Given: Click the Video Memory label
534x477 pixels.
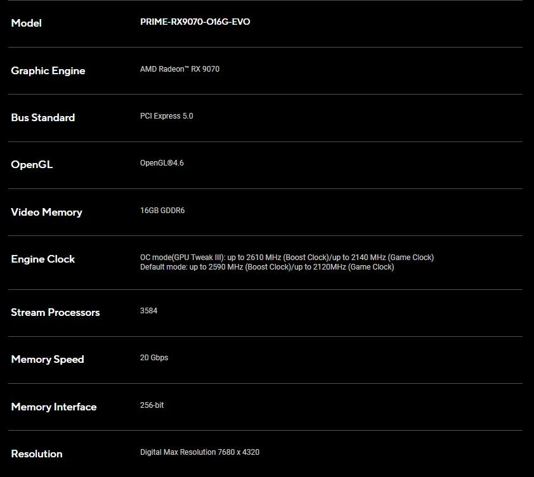Looking at the screenshot, I should [46, 212].
